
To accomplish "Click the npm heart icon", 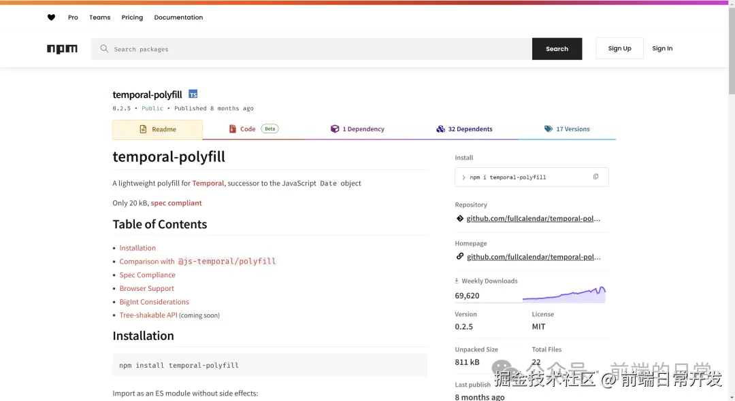I will tap(51, 18).
